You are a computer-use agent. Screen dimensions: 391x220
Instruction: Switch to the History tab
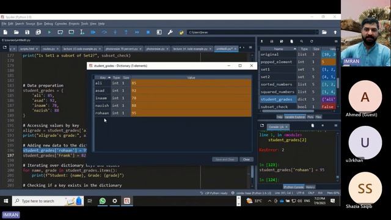[310, 187]
